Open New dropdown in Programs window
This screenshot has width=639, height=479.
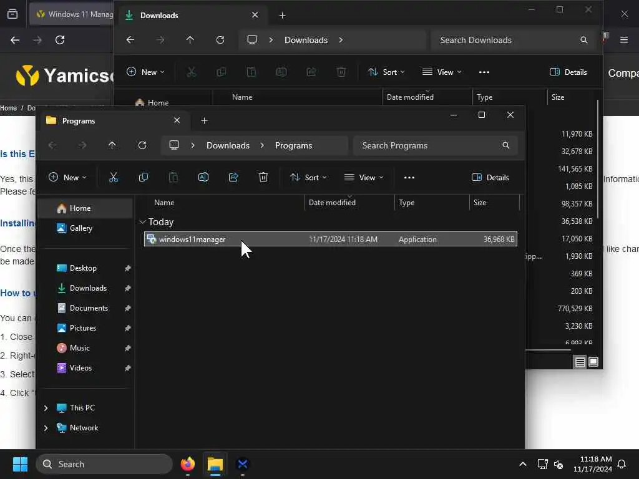[x=67, y=177]
